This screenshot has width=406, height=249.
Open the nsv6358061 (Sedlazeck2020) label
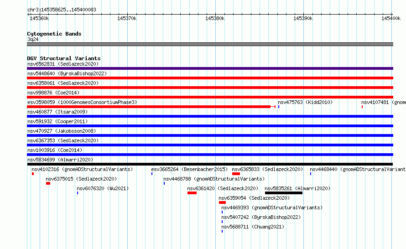63,83
